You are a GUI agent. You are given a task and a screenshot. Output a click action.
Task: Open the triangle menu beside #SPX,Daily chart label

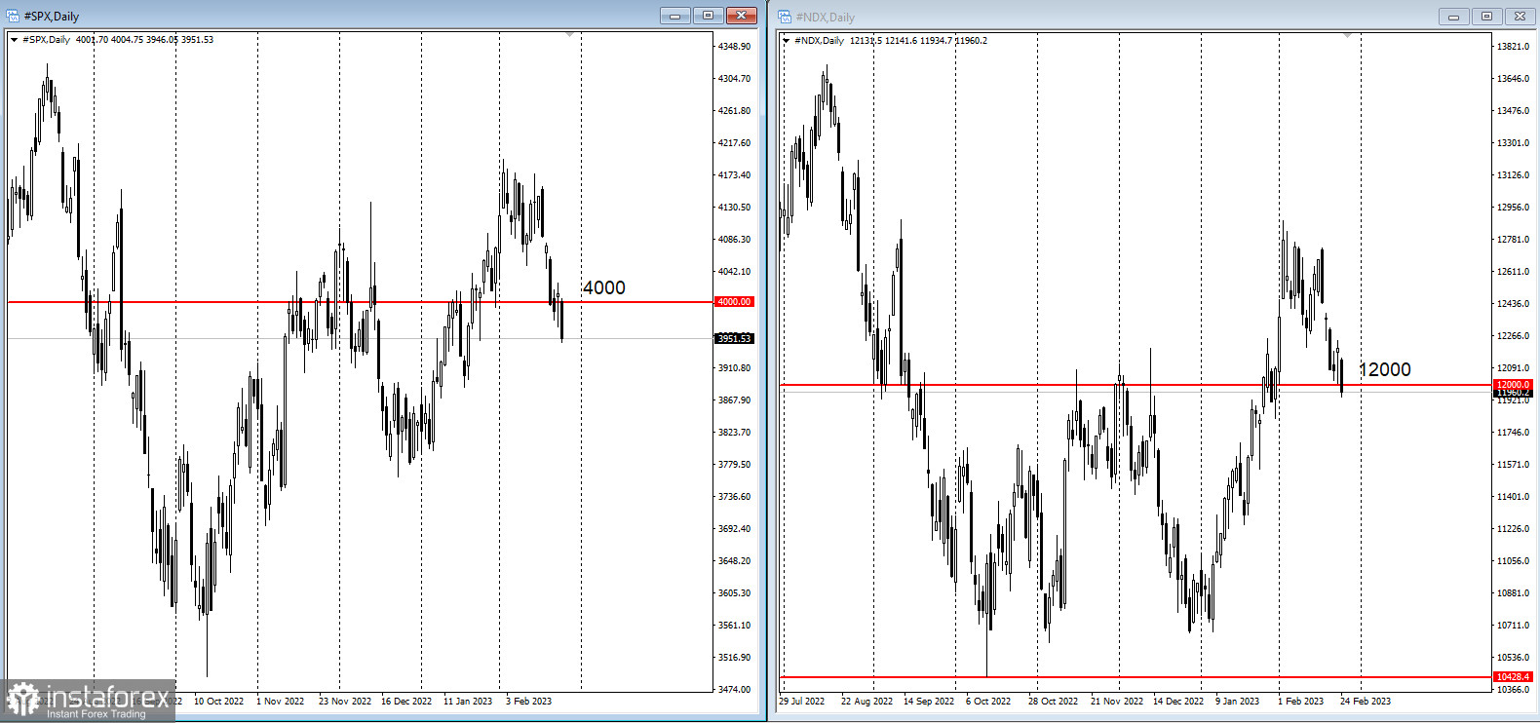(14, 40)
